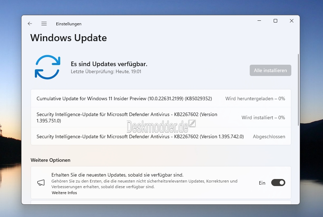
Task: Click the megaphone icon beside newest updates
Action: [41, 183]
